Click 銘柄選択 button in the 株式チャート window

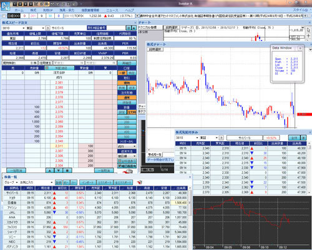click(x=155, y=49)
